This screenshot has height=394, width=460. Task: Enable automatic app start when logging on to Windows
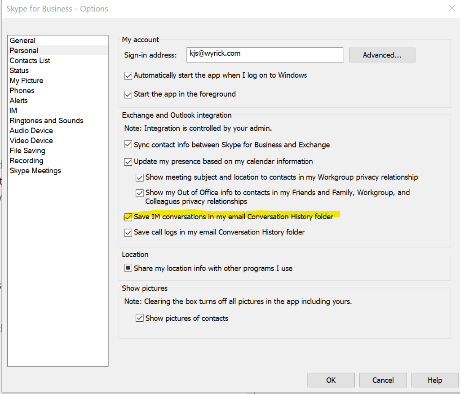128,75
